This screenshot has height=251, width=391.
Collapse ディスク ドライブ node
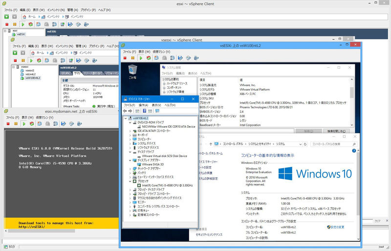tap(130, 152)
